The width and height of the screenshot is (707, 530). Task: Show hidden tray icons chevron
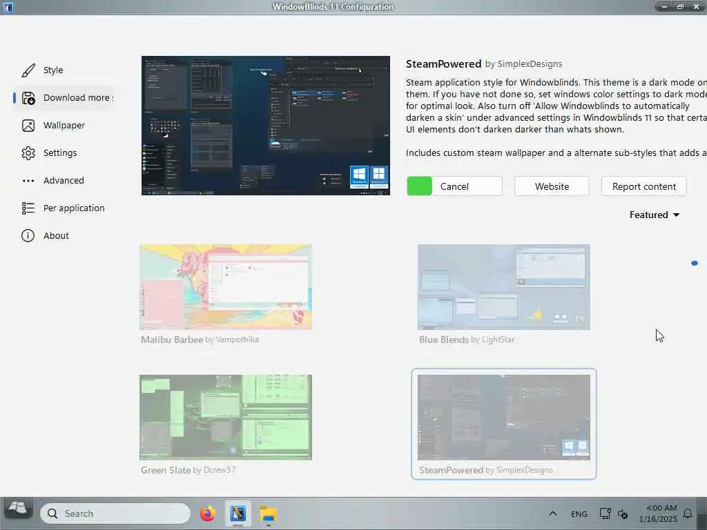click(x=553, y=513)
